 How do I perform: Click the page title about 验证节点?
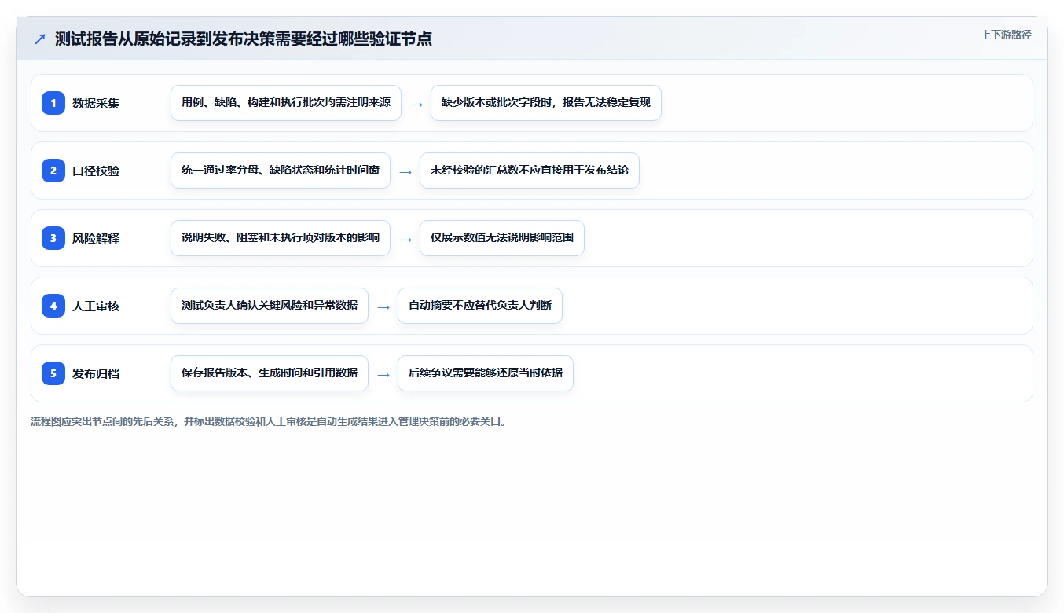244,39
